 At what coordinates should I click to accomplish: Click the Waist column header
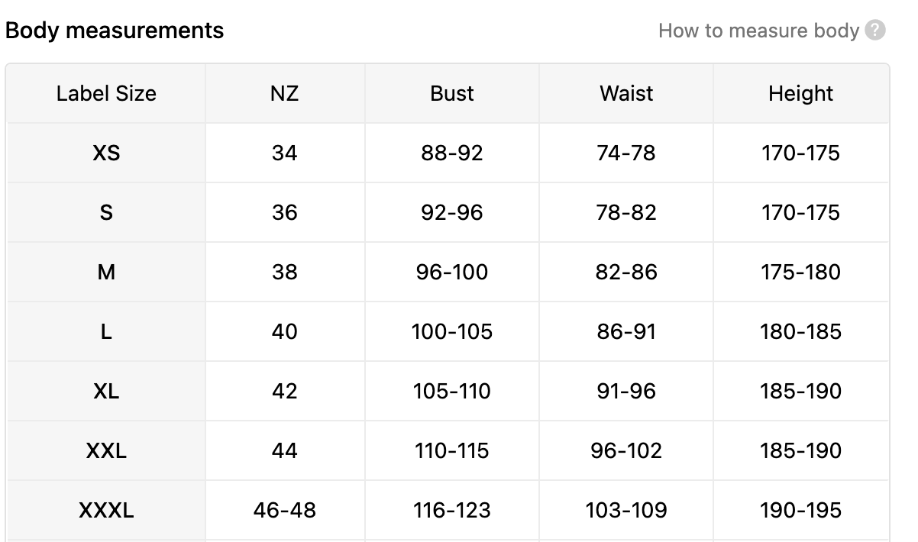click(x=626, y=93)
